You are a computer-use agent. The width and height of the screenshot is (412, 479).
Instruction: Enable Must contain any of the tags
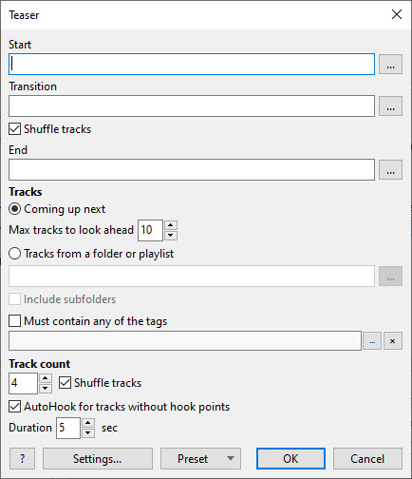coord(15,321)
